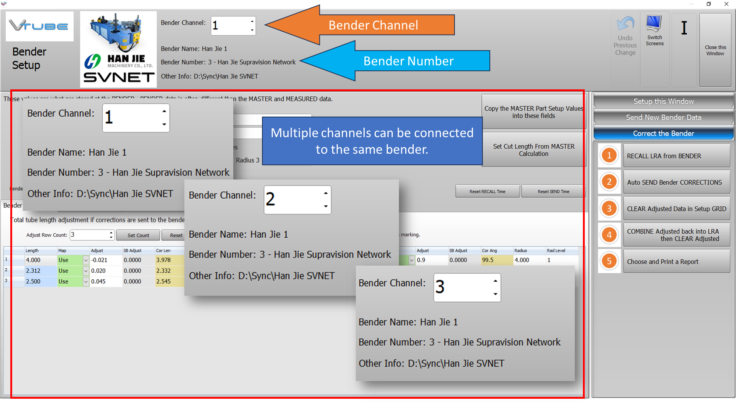
Task: Open Map dropdown in row 1
Action: [x=86, y=260]
